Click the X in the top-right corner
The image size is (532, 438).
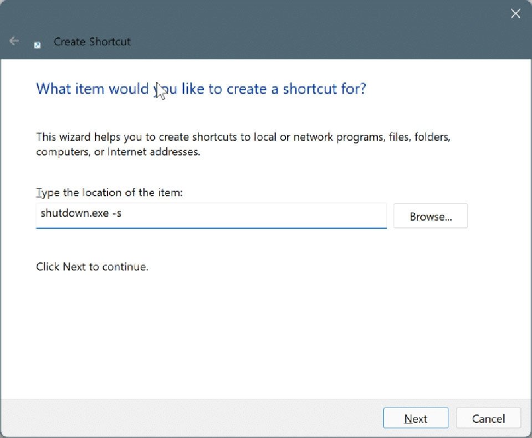point(515,13)
